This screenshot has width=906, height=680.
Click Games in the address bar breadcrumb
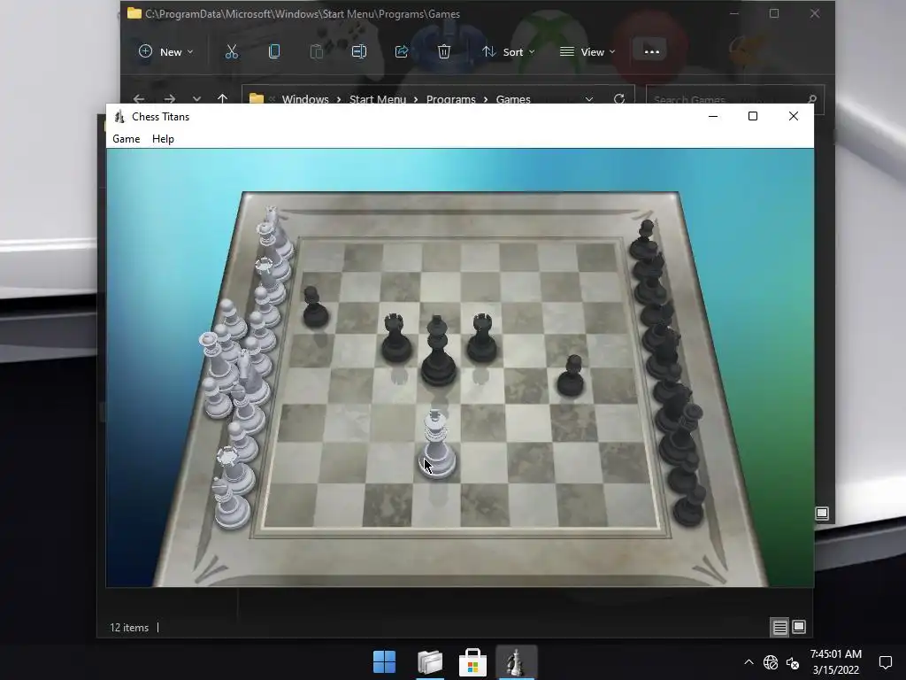[513, 99]
